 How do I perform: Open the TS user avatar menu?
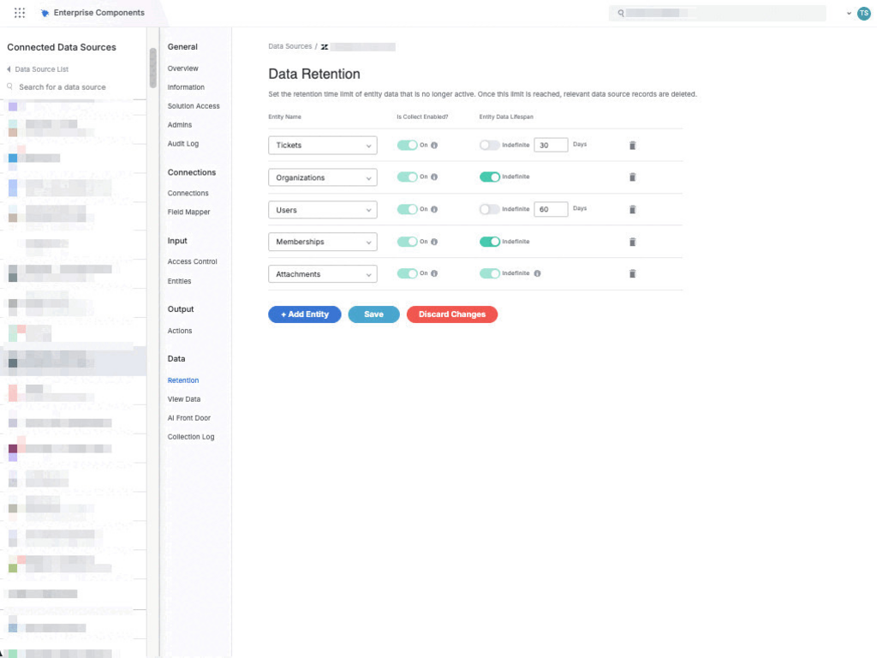click(863, 13)
